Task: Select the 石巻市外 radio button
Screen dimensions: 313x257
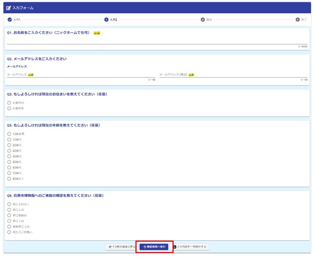Action: pos(9,109)
